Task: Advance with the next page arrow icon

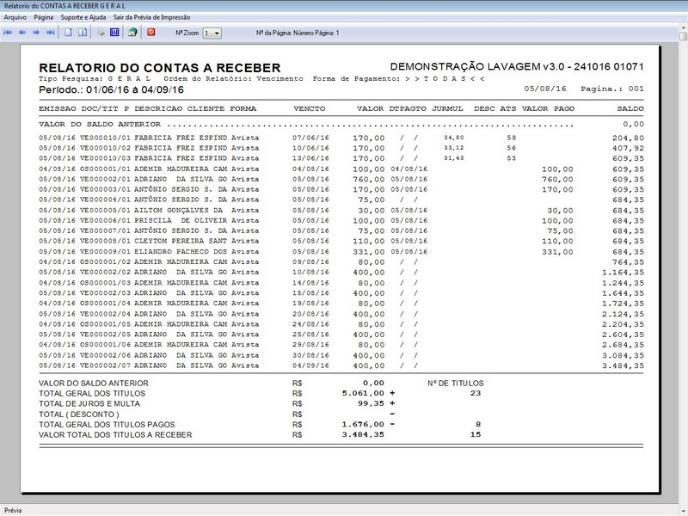Action: tap(34, 33)
